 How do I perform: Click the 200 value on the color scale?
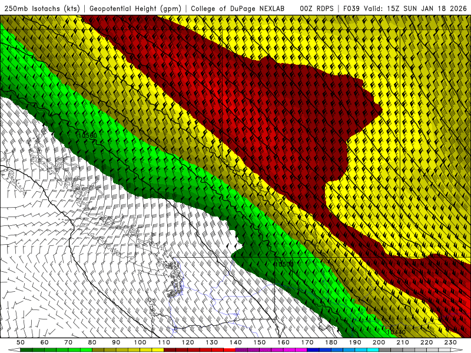379,342
